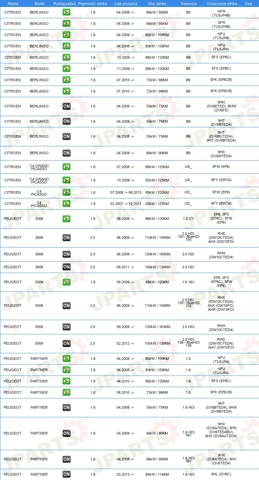Viewport: 259px width, 480px height.
Task: Click the PB icon in the Peugeot Partner 72kW row
Action: point(67,392)
